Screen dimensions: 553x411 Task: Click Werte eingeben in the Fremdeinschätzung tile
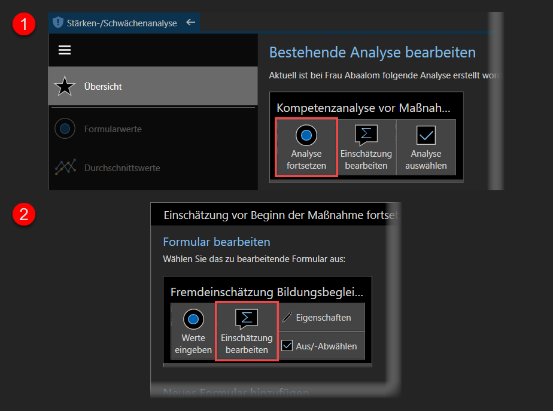193,331
